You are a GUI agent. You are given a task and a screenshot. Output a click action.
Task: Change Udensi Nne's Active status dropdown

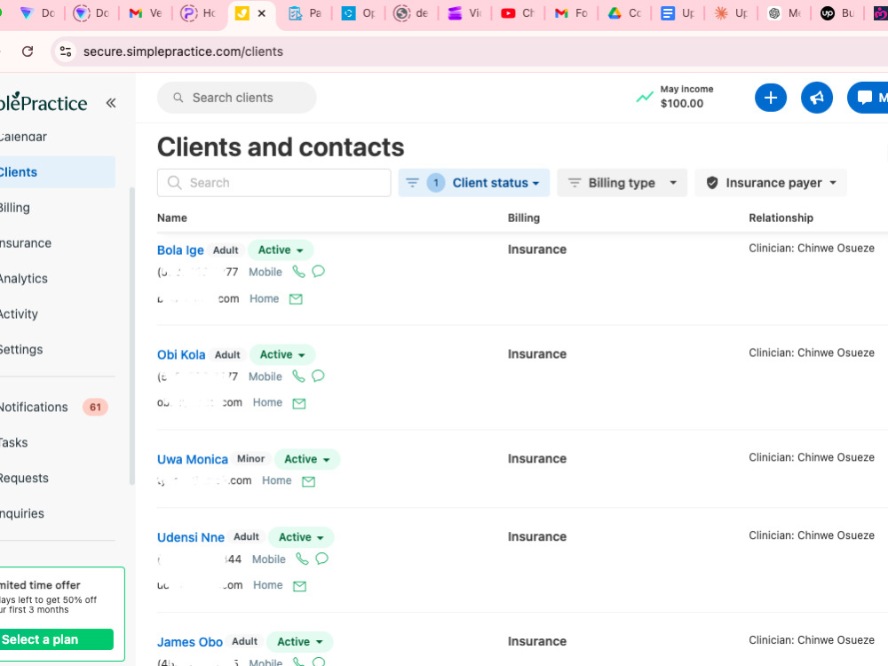coord(301,537)
